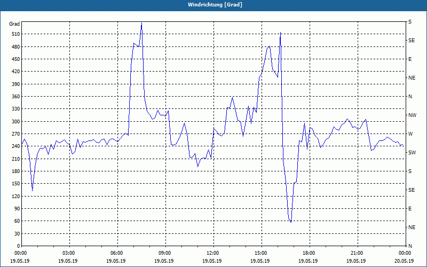This screenshot has height=267, width=427.
Task: Click the 18:00 time axis label
Action: [309, 253]
